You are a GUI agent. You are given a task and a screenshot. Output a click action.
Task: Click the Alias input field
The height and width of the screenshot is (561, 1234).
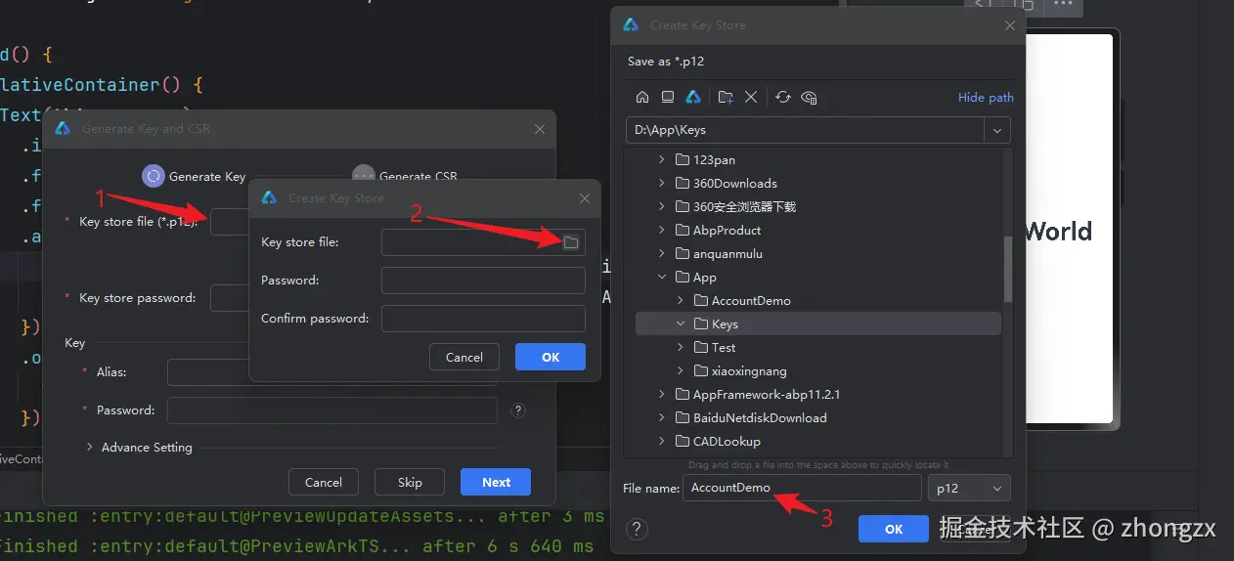(331, 372)
